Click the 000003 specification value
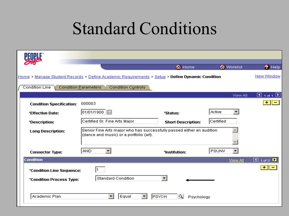Image resolution: width=289 pixels, height=216 pixels. click(88, 103)
